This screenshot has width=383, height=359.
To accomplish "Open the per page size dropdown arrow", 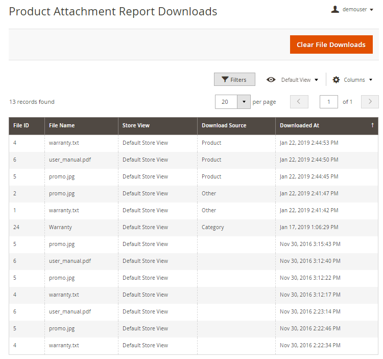I will (244, 102).
